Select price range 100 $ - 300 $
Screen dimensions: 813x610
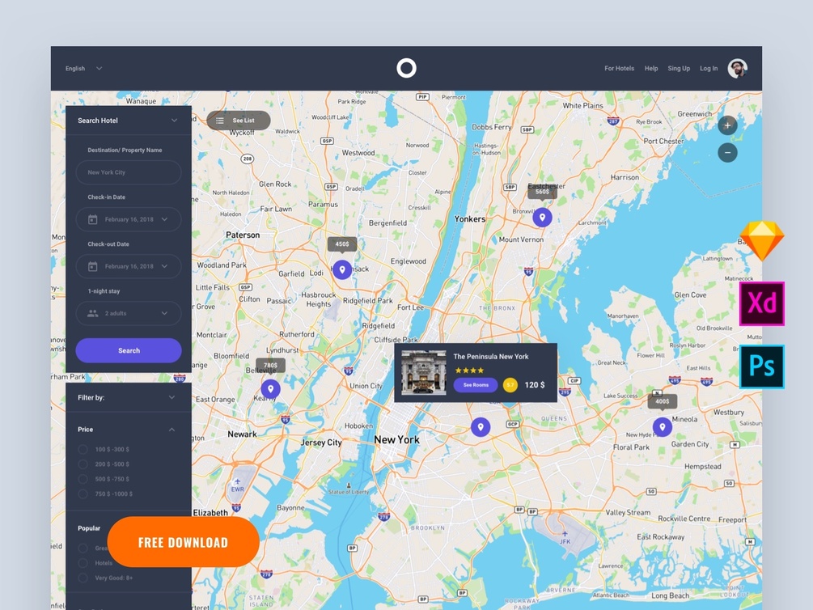click(x=83, y=449)
